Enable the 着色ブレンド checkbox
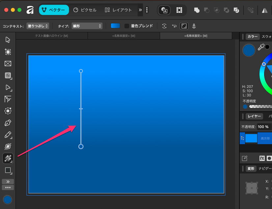The width and height of the screenshot is (272, 209). [x=127, y=26]
